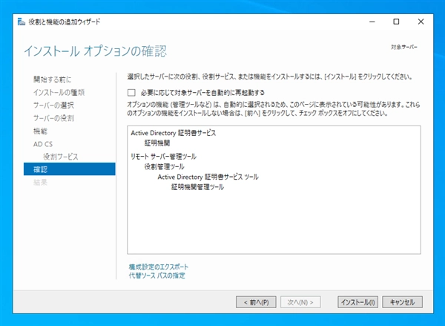This screenshot has width=445, height=326.
Task: Select サーバーの選択 in the sidebar
Action: coord(53,105)
